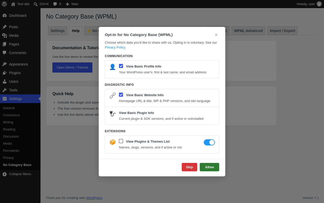Open the Media library sidebar item

pyautogui.click(x=20, y=36)
